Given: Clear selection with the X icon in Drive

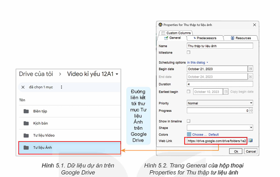Looking at the screenshot, I should pyautogui.click(x=23, y=87).
